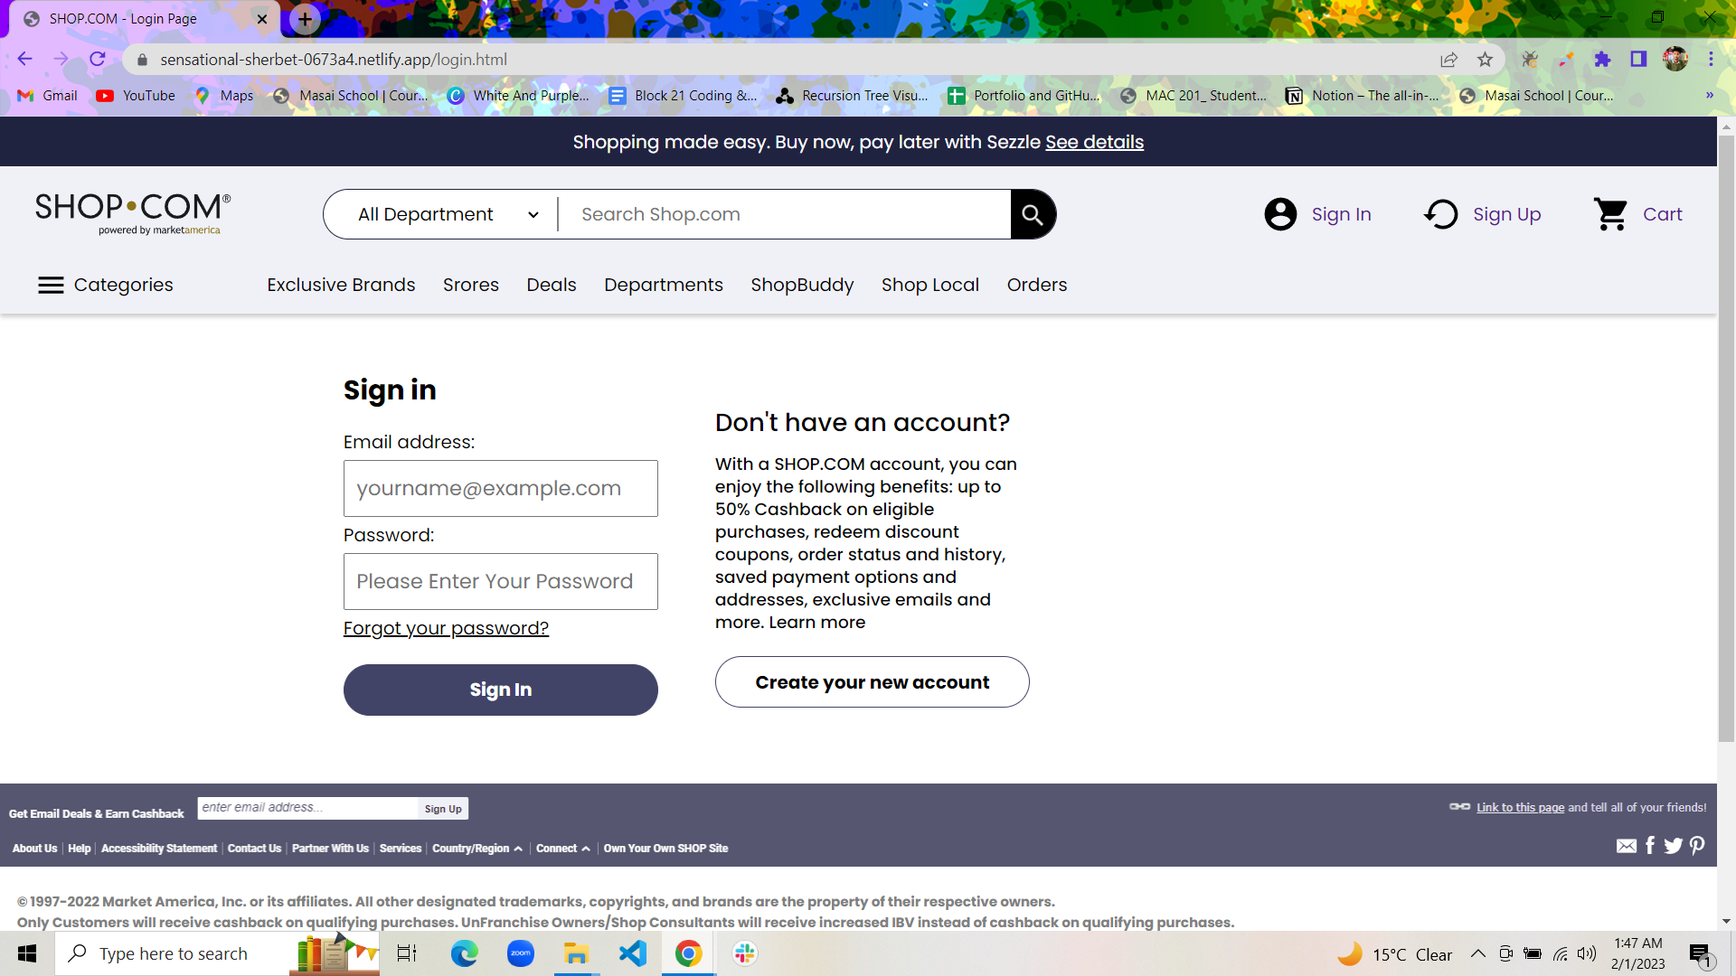This screenshot has height=976, width=1736.
Task: Open the Accessibility Statement footer link
Action: point(159,849)
